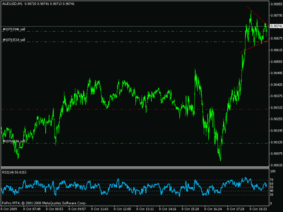Click the 8 Oct 18:33 time label
Image resolution: width=283 pixels, height=212 pixels.
coord(258,209)
